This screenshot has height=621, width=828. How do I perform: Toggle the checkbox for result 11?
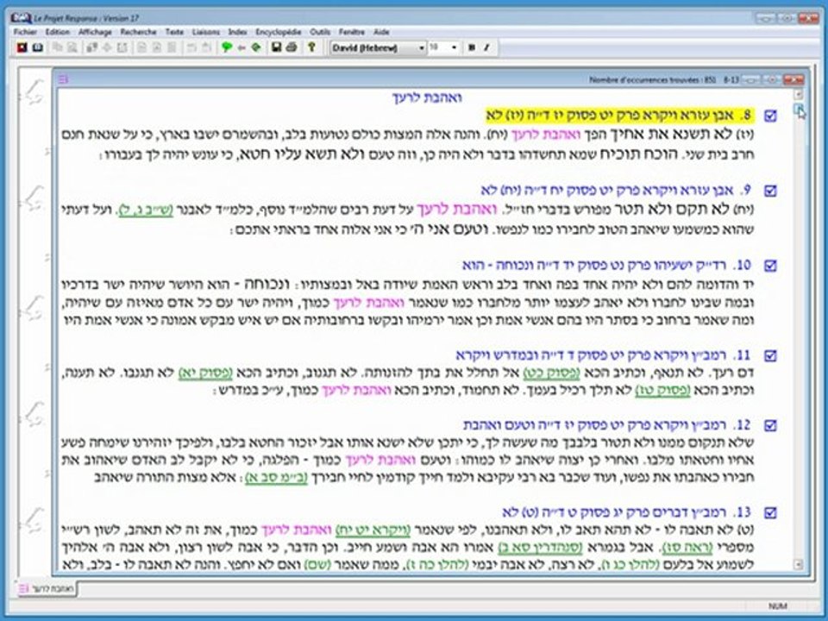point(770,355)
